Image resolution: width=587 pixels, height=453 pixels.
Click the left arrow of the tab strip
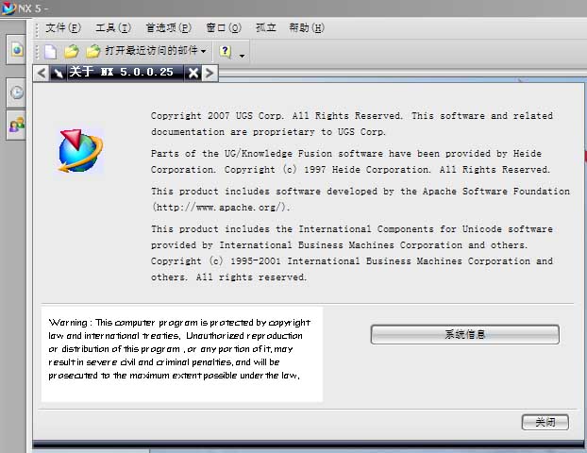(x=42, y=73)
